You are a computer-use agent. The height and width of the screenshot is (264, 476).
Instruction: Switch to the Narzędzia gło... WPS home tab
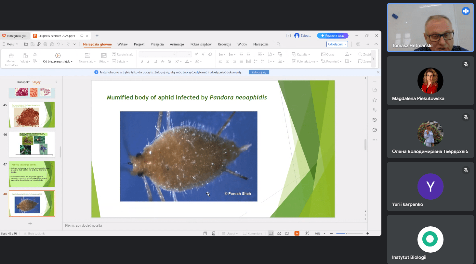[15, 36]
